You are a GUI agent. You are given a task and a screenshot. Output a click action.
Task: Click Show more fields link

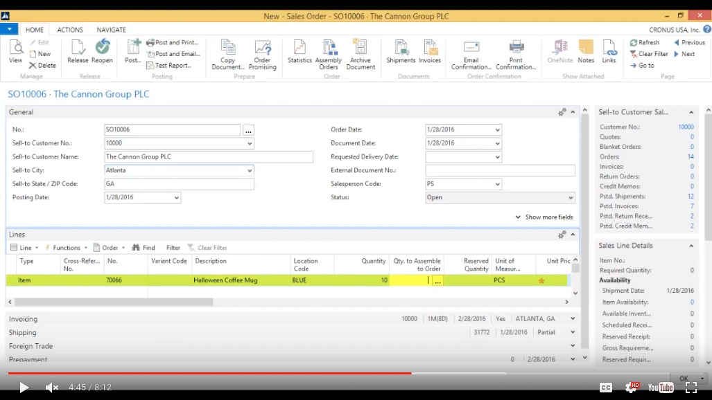(x=548, y=217)
